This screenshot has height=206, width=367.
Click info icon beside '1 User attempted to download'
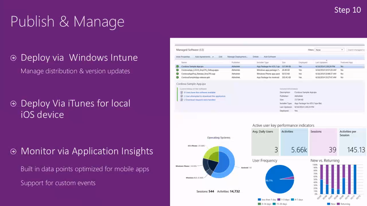[x=181, y=96]
